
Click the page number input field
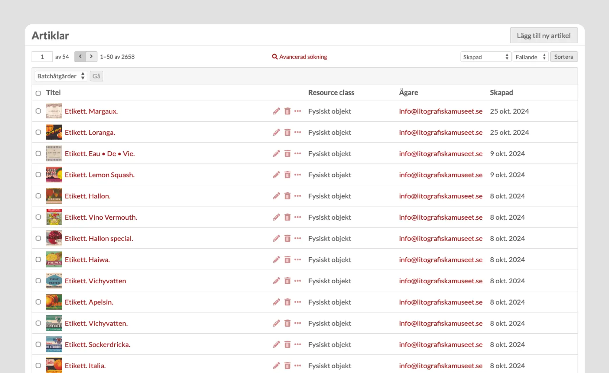[42, 57]
